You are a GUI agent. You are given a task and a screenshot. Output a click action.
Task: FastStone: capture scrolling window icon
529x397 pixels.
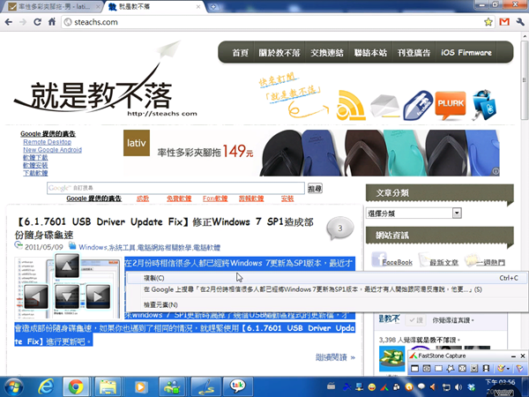pyautogui.click(x=474, y=368)
